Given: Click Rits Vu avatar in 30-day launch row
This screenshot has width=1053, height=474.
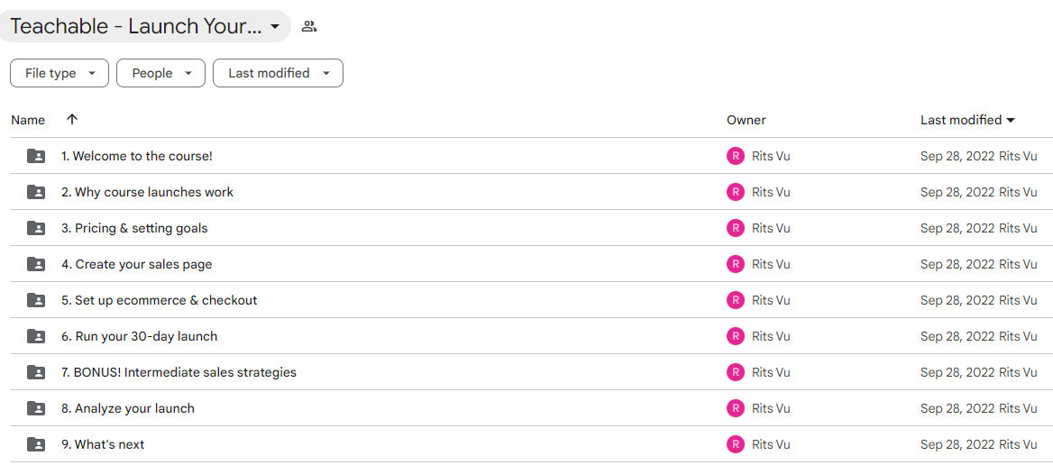Looking at the screenshot, I should click(736, 336).
